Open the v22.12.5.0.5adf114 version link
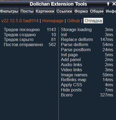 click(x=20, y=21)
